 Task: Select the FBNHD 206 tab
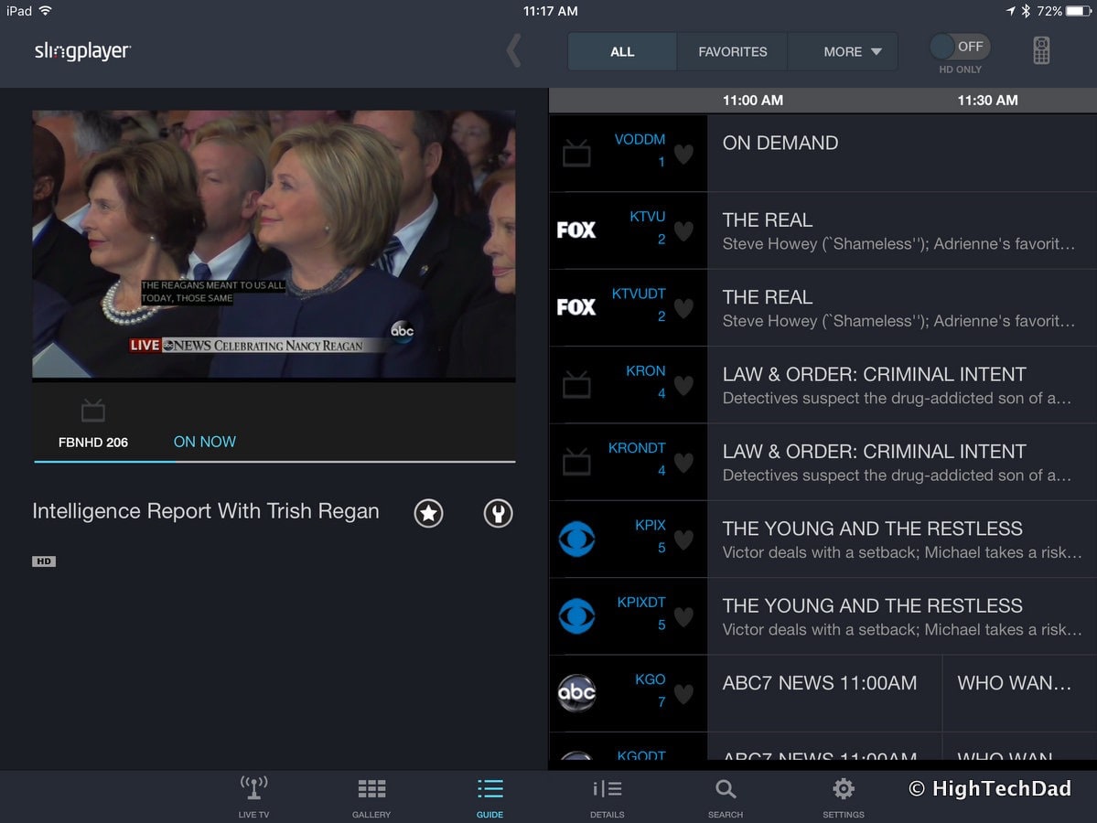click(93, 443)
